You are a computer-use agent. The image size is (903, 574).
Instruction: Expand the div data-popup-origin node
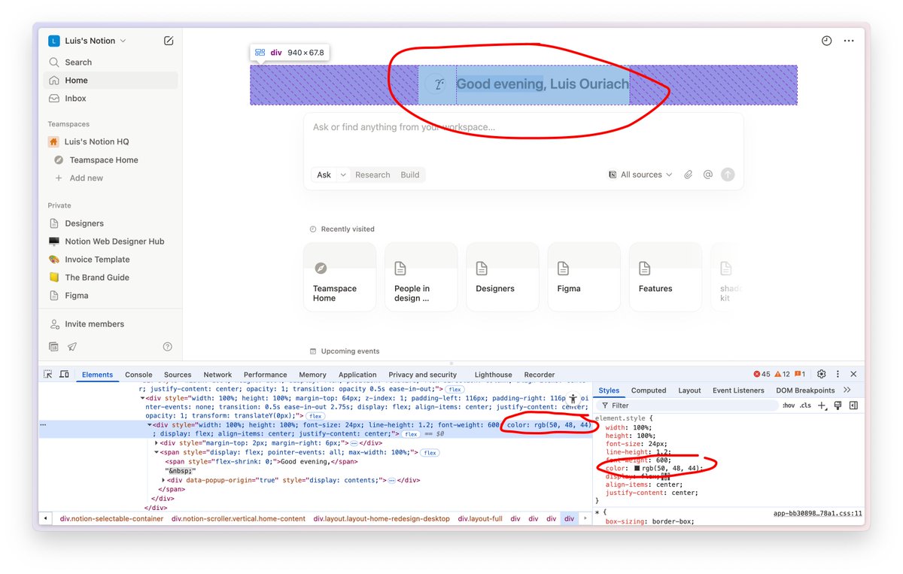tap(164, 480)
